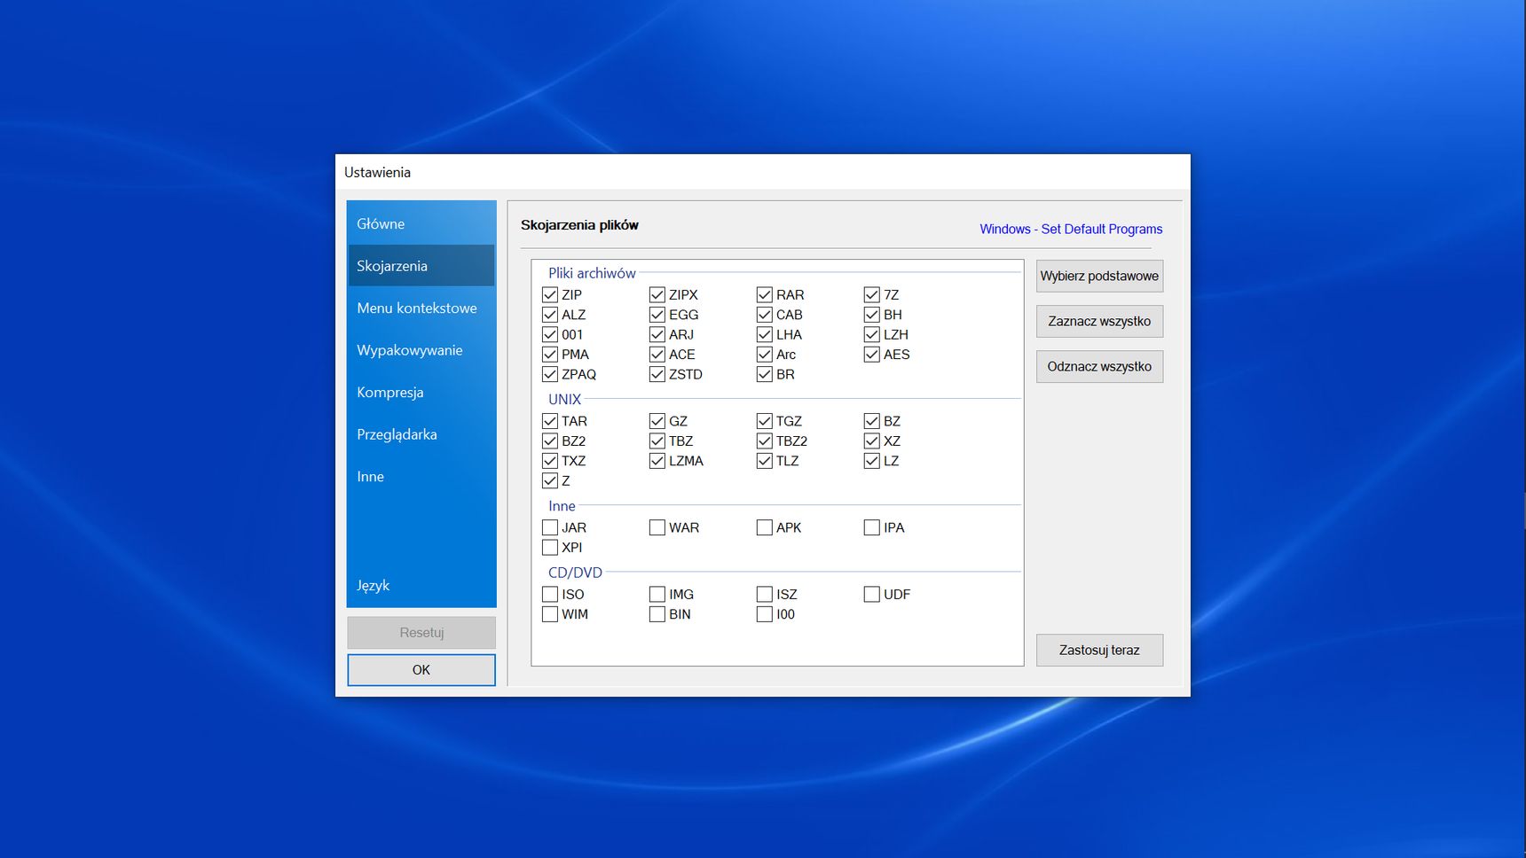This screenshot has height=858, width=1526.
Task: Uncheck the CAB checkbox
Action: 765,315
